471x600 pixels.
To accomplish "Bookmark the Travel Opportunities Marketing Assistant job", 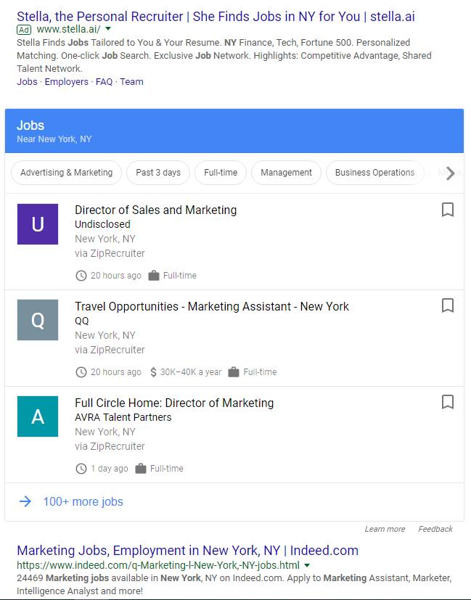I will (x=448, y=305).
